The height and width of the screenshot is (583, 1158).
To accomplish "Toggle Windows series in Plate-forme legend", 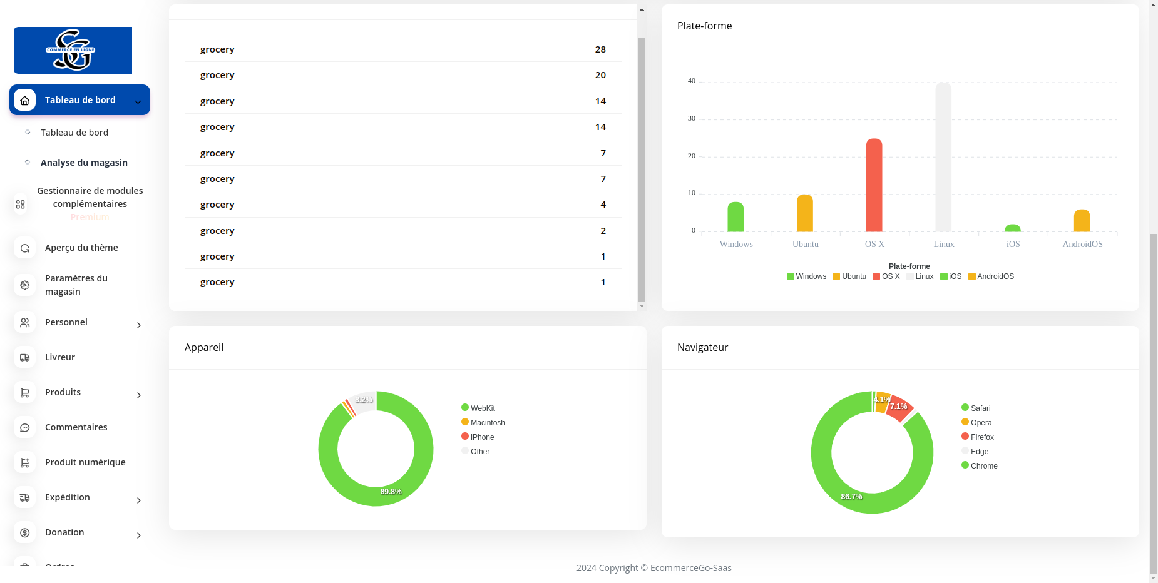I will (x=806, y=276).
